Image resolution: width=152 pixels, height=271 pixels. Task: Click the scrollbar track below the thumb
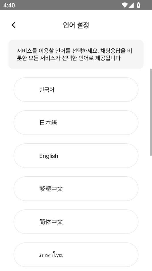(x=151, y=213)
